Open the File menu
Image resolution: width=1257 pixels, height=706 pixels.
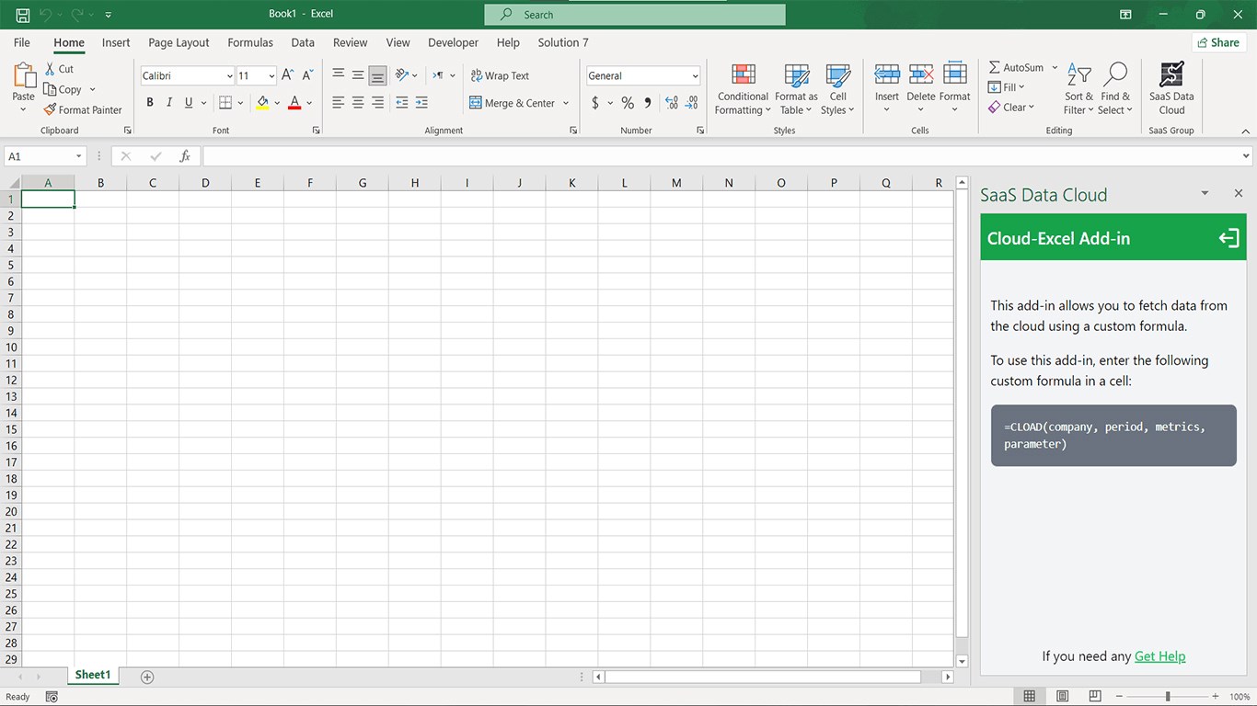(x=22, y=42)
